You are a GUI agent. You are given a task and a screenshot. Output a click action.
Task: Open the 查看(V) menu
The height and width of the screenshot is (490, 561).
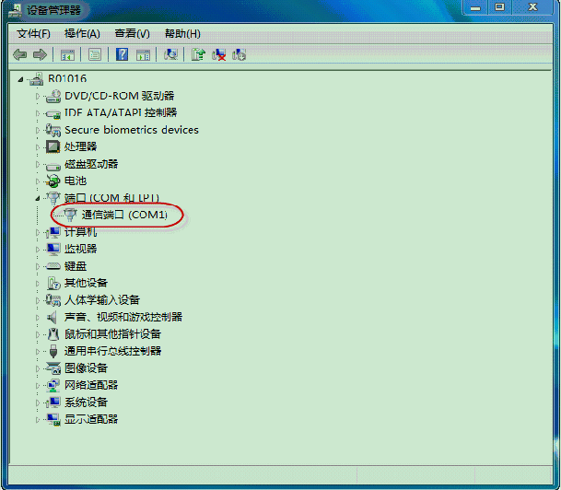[132, 34]
